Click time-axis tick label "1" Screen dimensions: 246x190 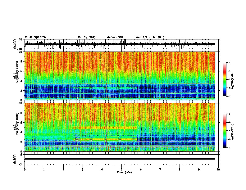click(44, 170)
